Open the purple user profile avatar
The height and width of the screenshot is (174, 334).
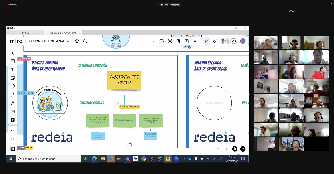point(243,41)
